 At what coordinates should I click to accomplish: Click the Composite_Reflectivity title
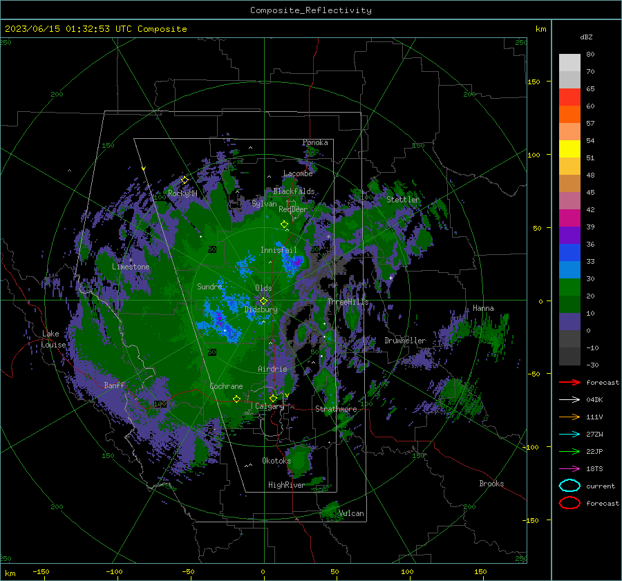[x=311, y=10]
